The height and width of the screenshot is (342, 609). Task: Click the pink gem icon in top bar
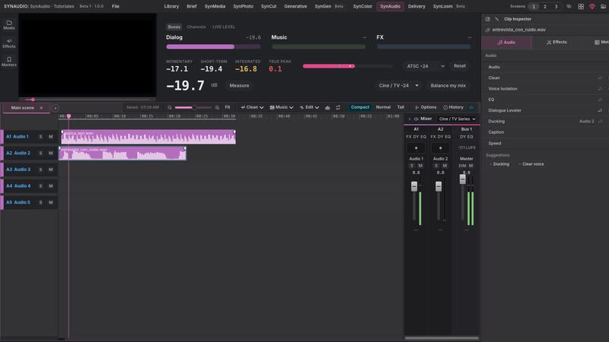pyautogui.click(x=592, y=7)
